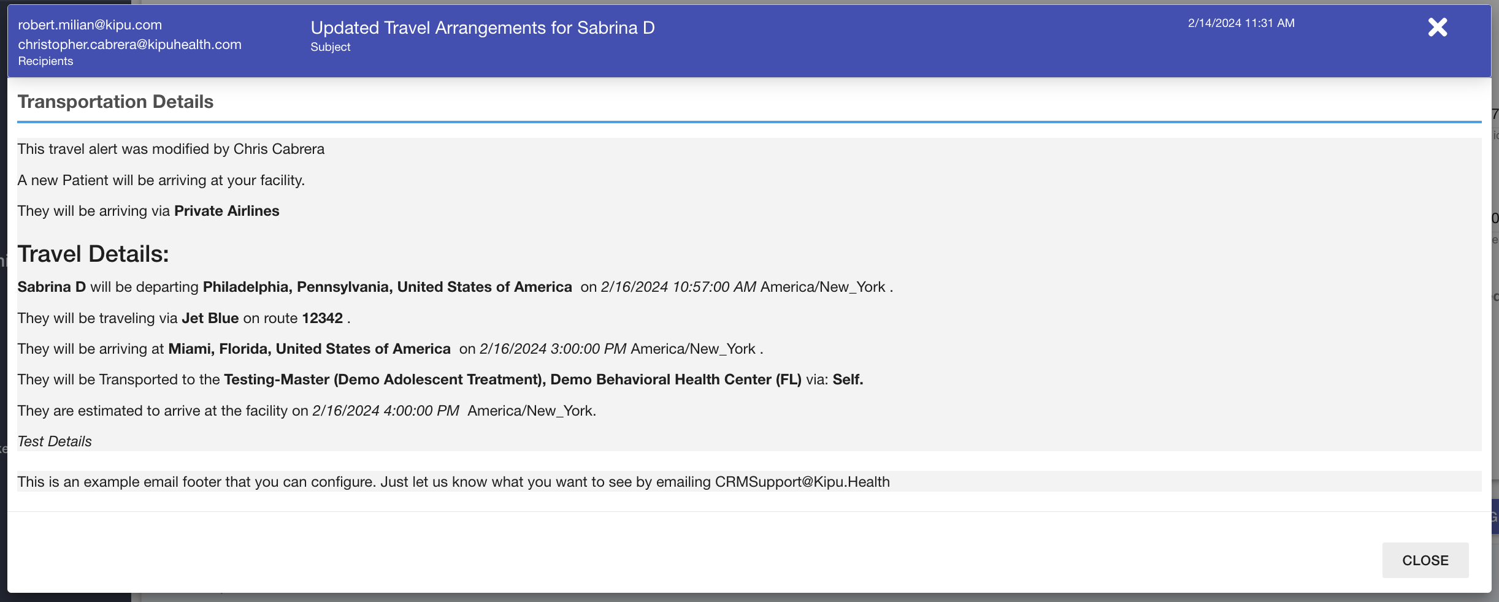Image resolution: width=1499 pixels, height=602 pixels.
Task: Click the Transportation Details heading
Action: 115,102
